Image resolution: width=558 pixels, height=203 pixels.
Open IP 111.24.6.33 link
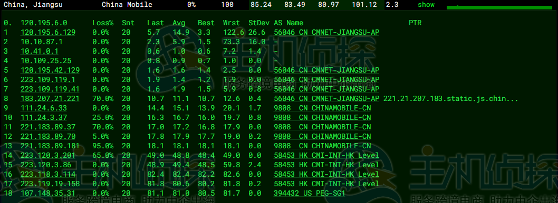[44, 108]
